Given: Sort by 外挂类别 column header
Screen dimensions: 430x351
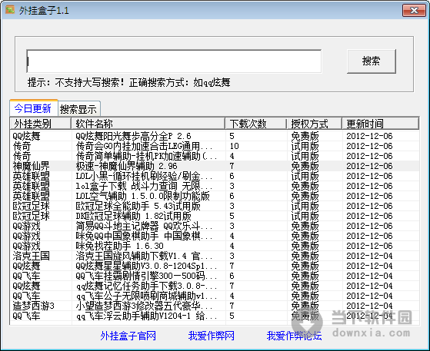Looking at the screenshot, I should tap(41, 124).
